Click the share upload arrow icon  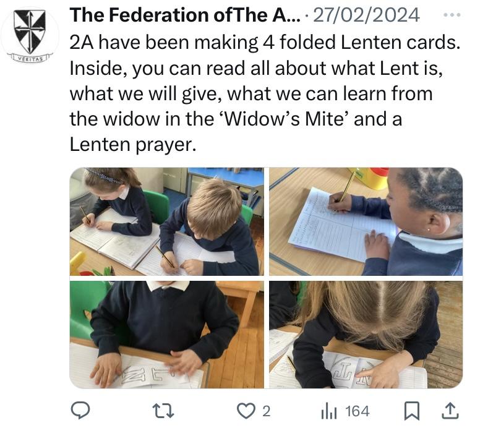(x=450, y=411)
